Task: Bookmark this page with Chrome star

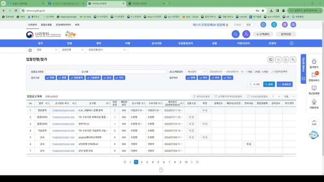Action: click(263, 11)
